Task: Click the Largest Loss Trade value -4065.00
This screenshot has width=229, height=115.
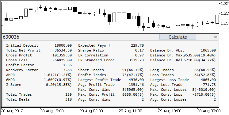Action: [207, 80]
